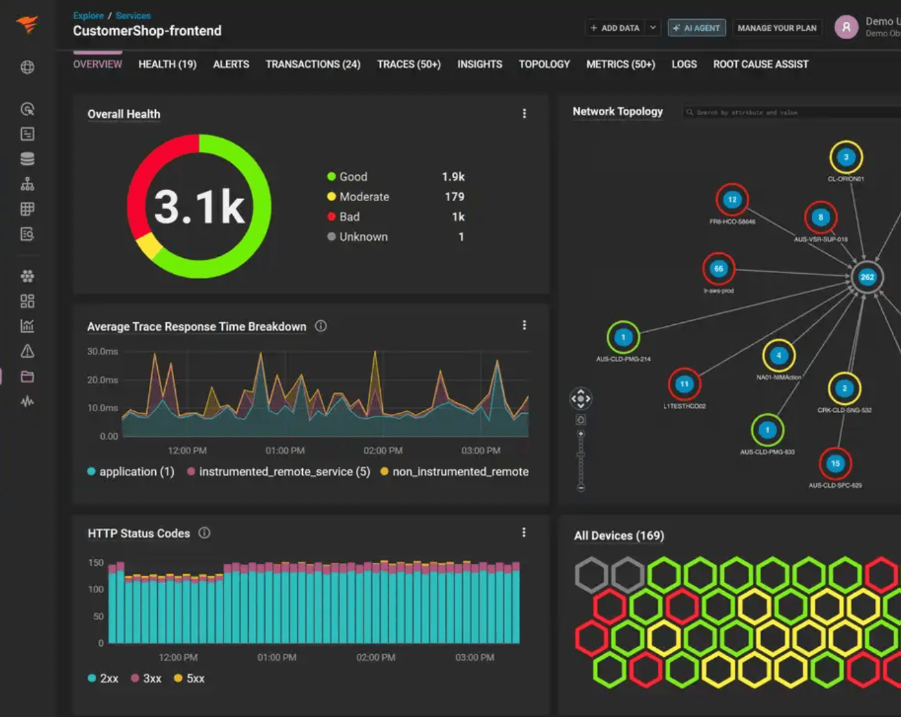Switch to the Root Cause Assist tab
This screenshot has width=901, height=717.
coord(761,64)
